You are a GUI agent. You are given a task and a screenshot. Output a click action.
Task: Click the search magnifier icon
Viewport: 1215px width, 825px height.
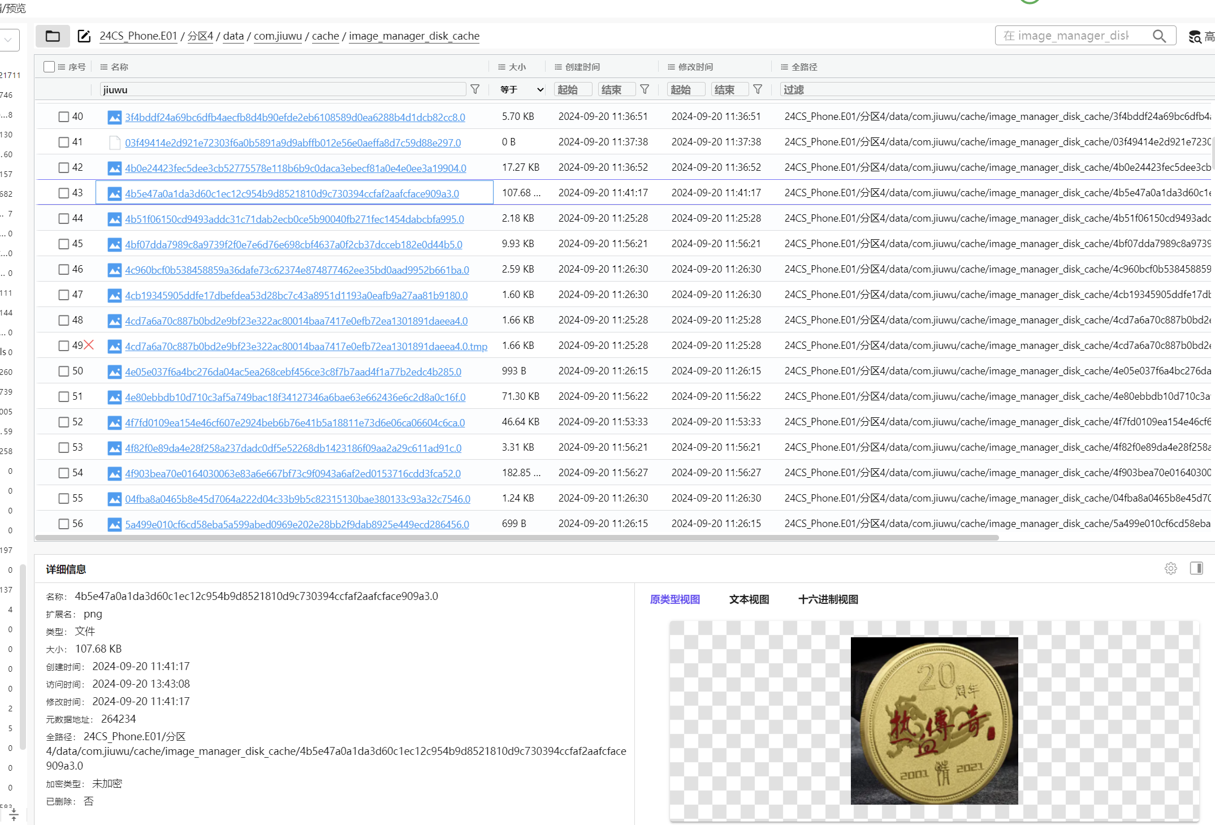coord(1159,36)
